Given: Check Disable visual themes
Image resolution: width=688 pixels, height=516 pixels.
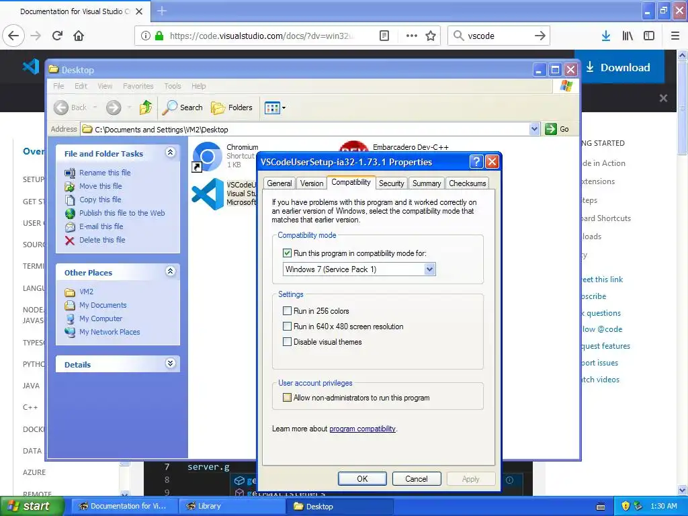Looking at the screenshot, I should coord(287,342).
